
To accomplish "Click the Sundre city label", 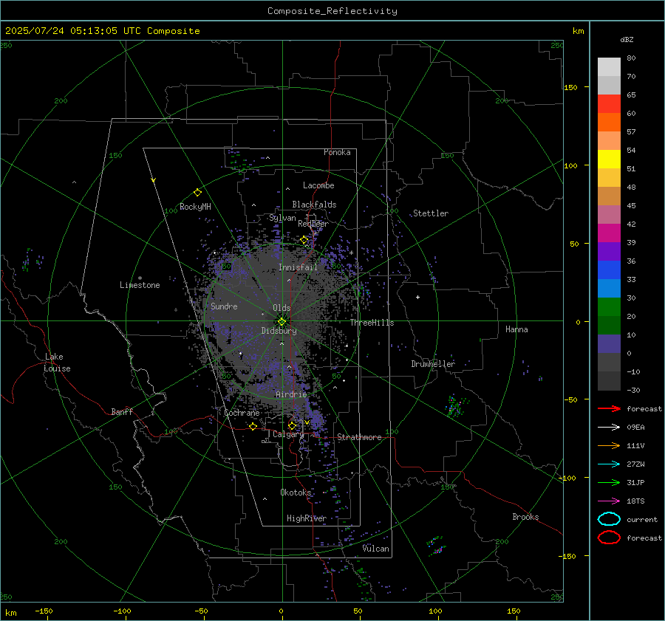I will tap(224, 306).
